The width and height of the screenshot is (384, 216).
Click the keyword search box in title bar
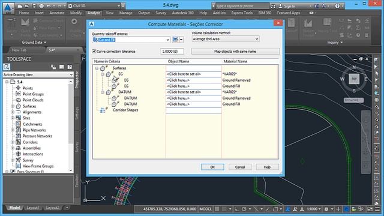tap(242, 6)
